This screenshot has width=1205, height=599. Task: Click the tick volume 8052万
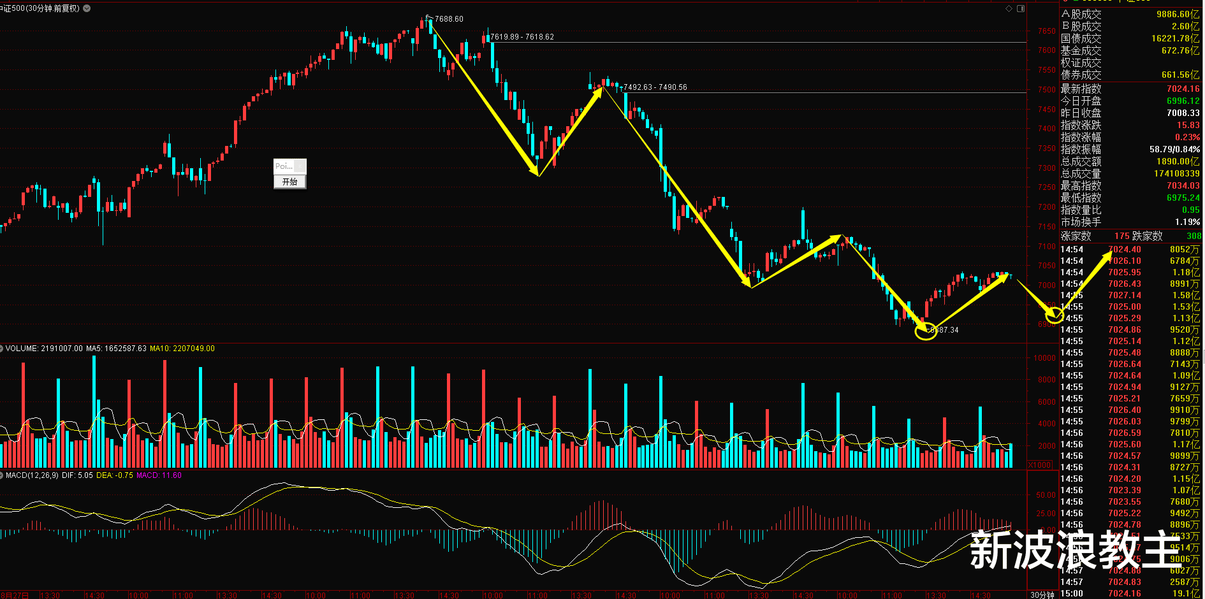click(1185, 250)
